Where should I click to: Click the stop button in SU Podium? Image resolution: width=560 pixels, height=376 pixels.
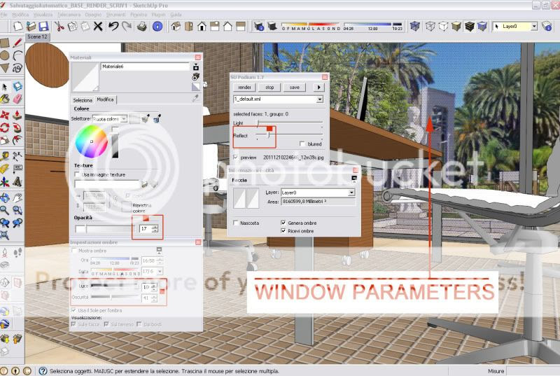tap(269, 88)
